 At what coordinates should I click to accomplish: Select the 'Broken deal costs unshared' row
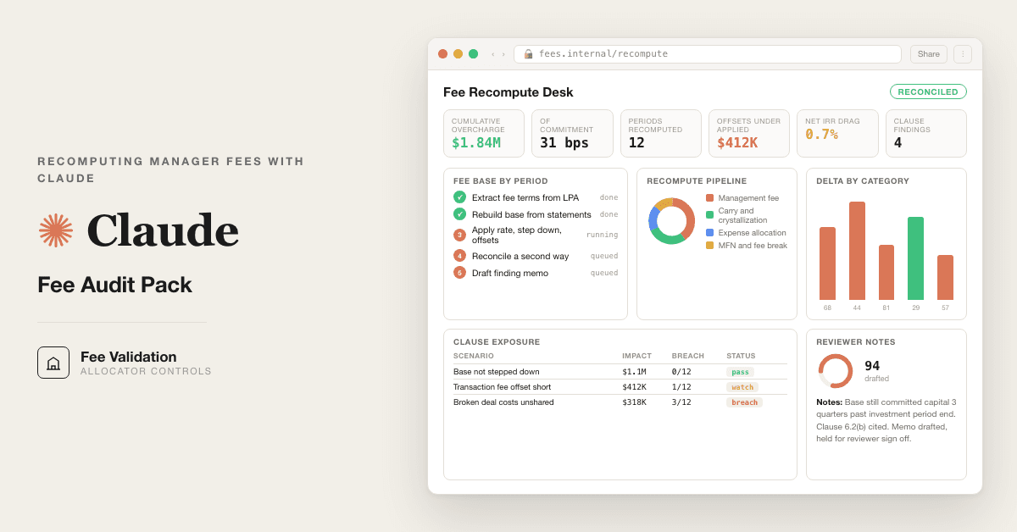(620, 402)
